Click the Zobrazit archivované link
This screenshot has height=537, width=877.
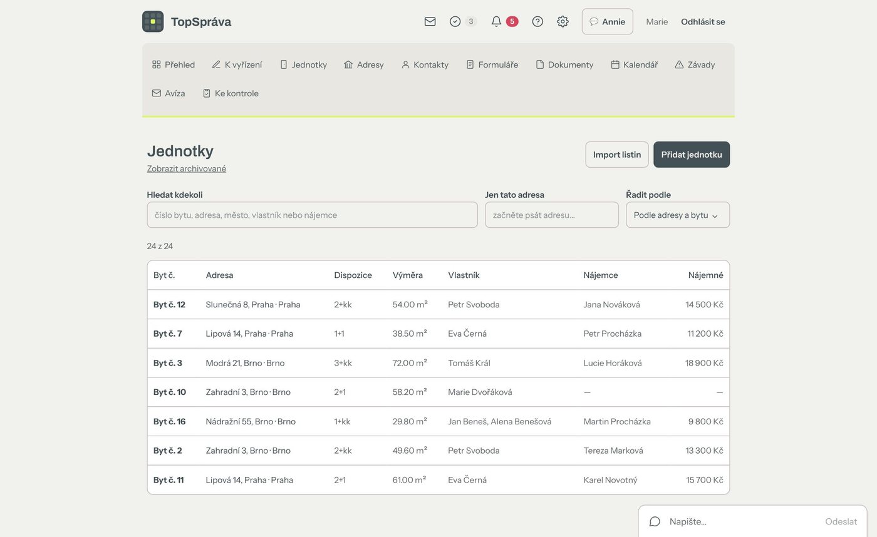pyautogui.click(x=187, y=168)
